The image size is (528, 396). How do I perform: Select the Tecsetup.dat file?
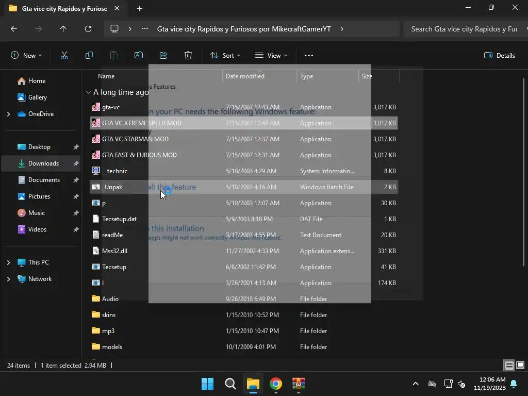[x=243, y=219]
